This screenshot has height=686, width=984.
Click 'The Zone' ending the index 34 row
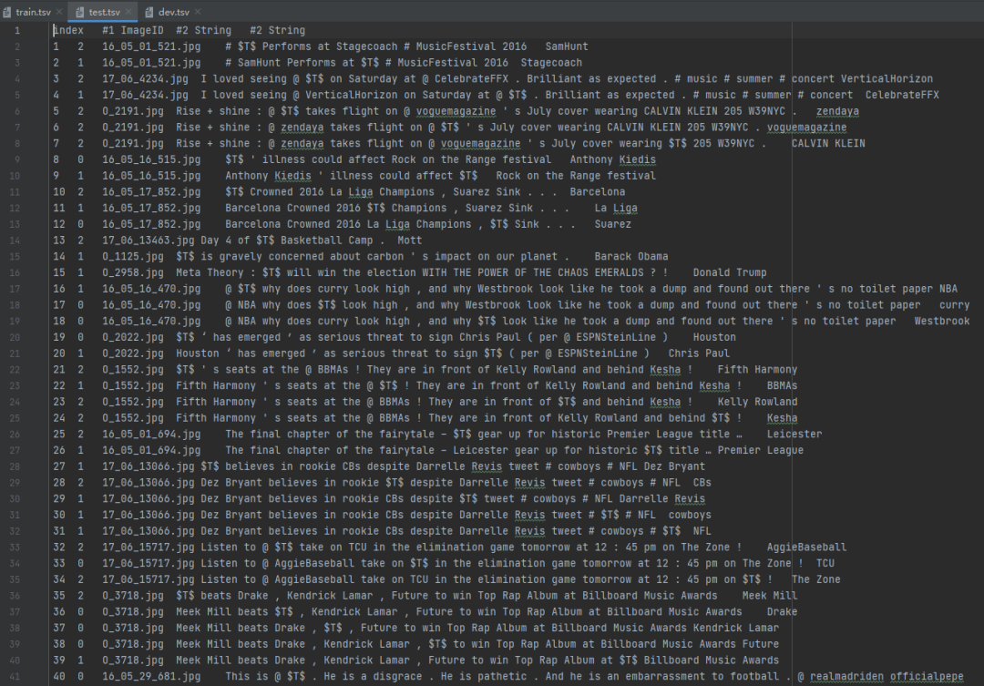815,580
